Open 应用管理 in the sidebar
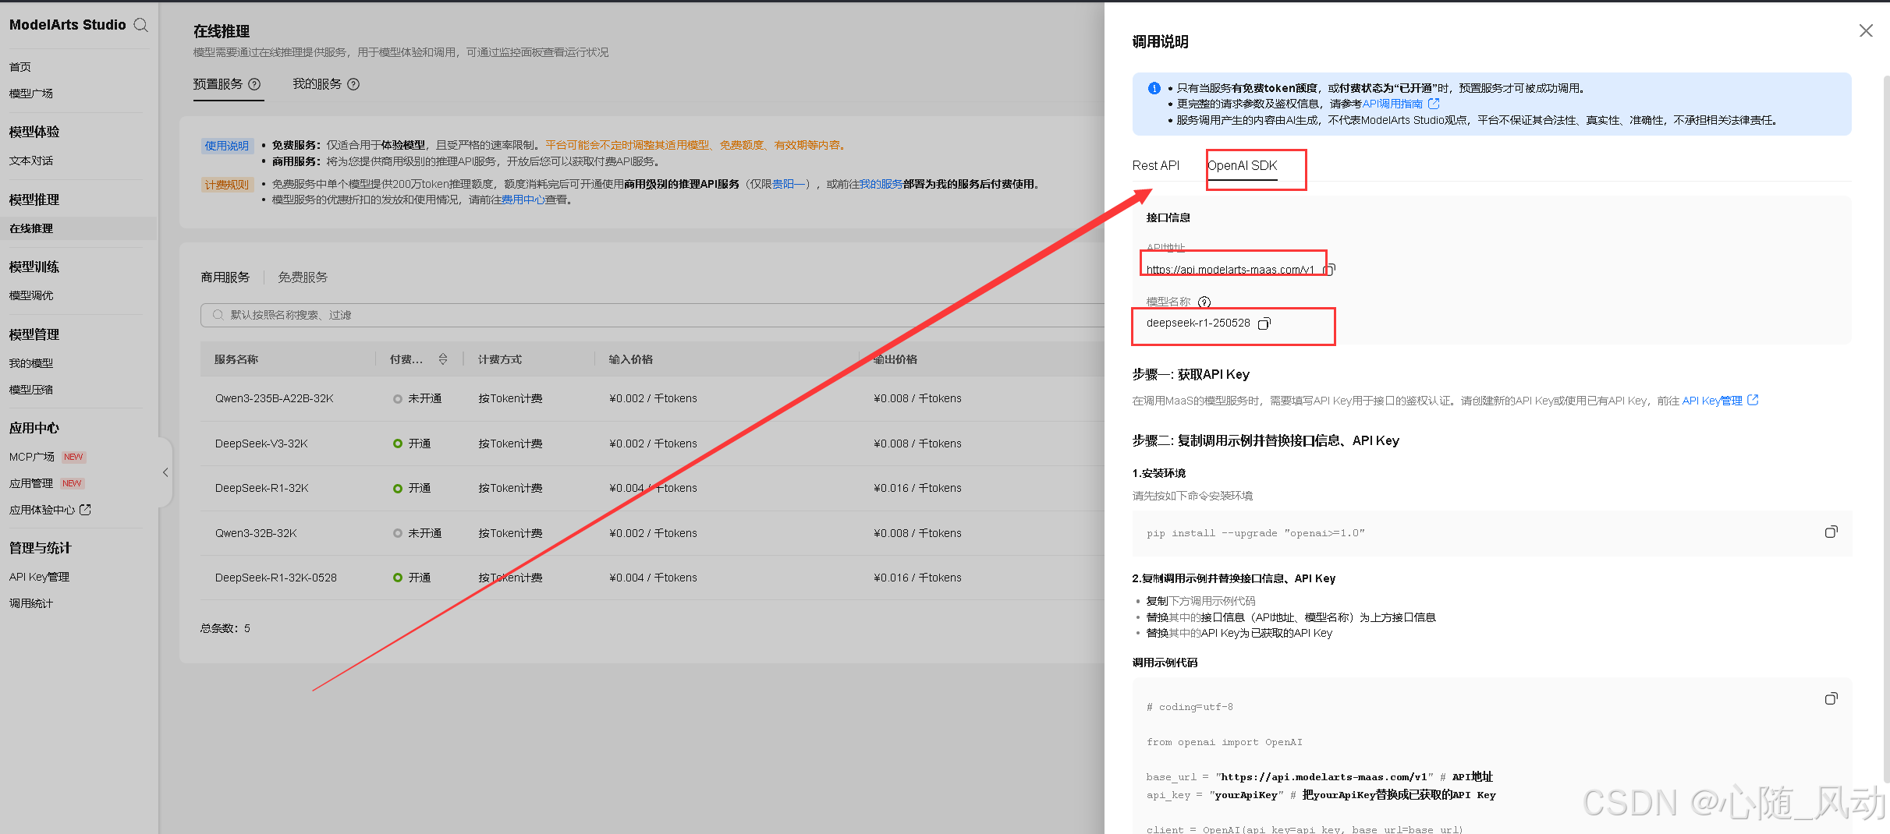 31,483
